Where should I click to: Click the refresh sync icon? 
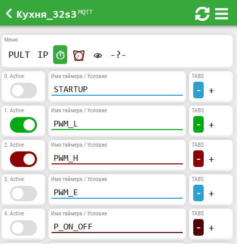coord(202,14)
